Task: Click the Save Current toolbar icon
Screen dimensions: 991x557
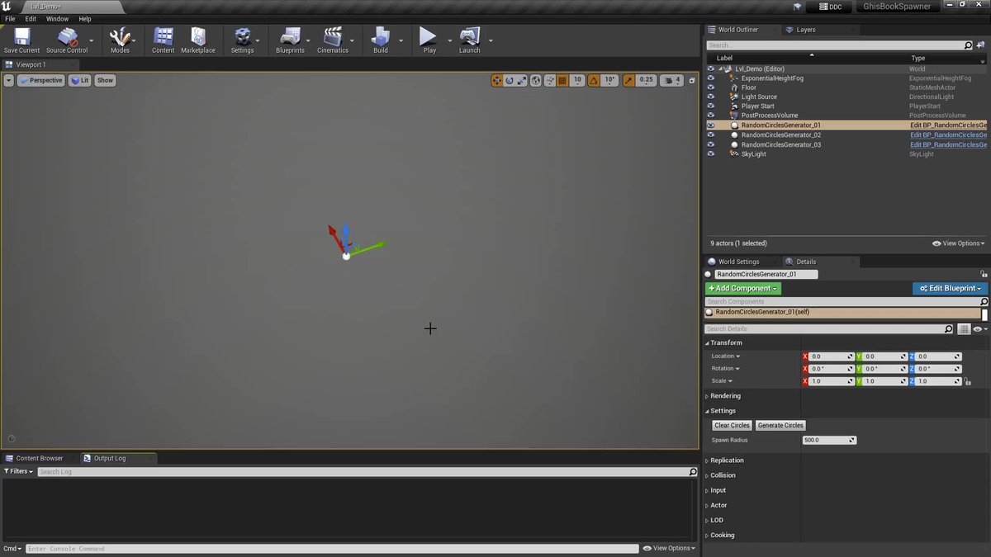Action: [x=21, y=37]
